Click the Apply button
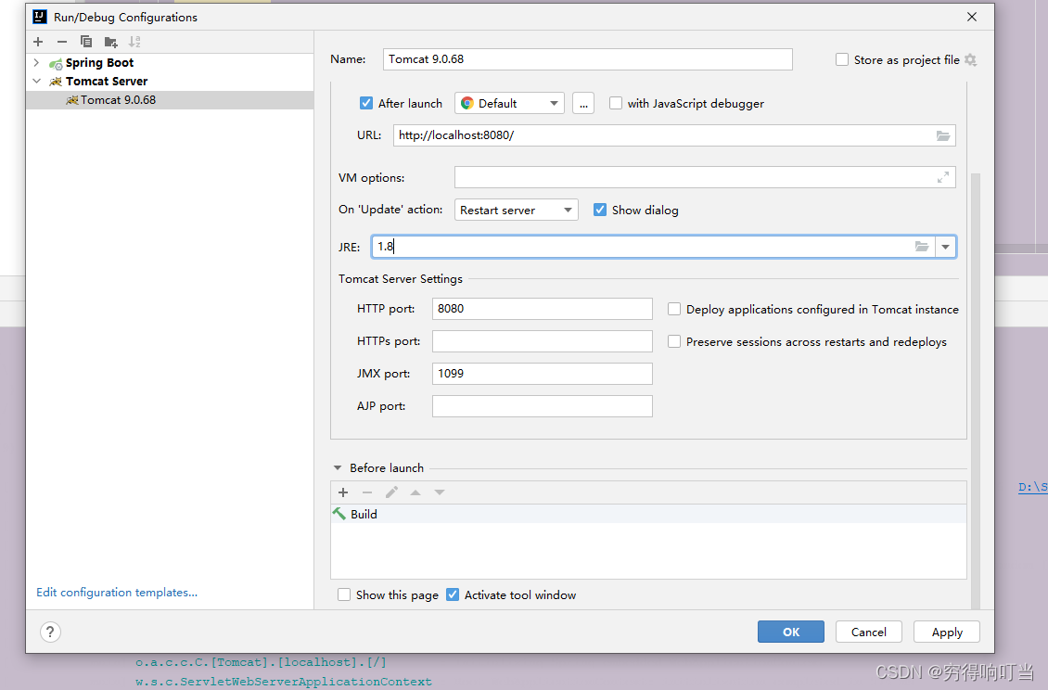The image size is (1048, 690). pyautogui.click(x=947, y=632)
